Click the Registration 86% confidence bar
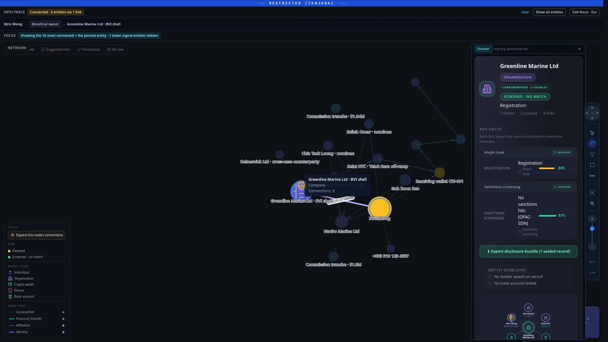This screenshot has height=342, width=608. [548, 168]
